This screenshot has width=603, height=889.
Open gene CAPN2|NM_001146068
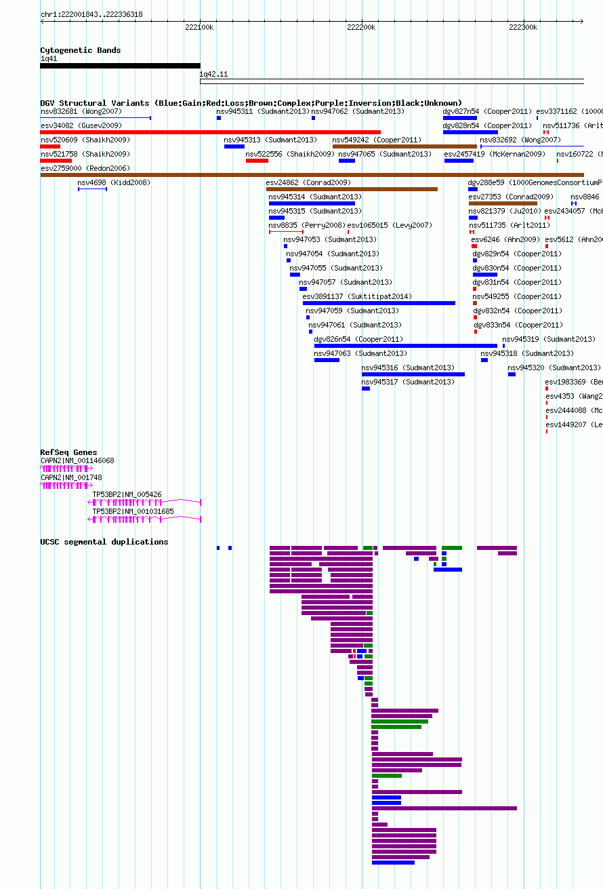coord(77,460)
